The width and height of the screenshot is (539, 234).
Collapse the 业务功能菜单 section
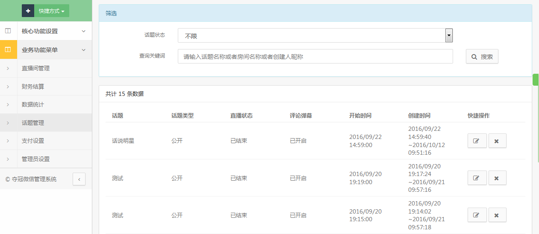point(46,50)
